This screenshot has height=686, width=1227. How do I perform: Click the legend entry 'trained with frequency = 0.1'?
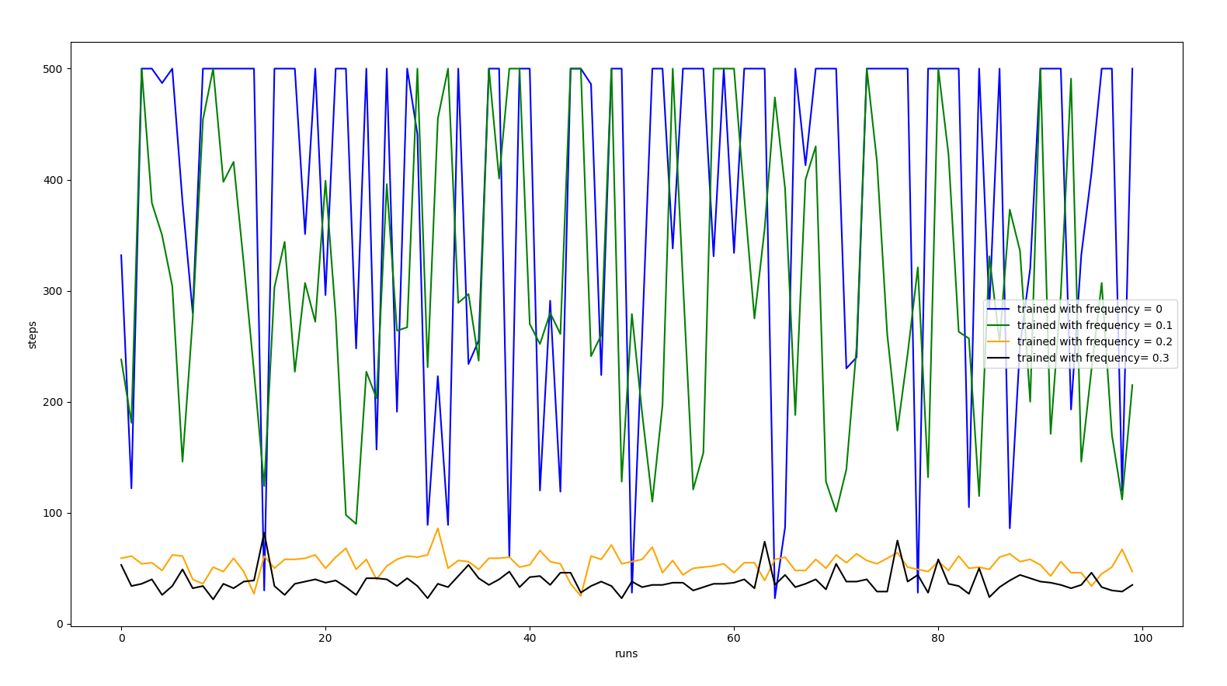click(x=1095, y=325)
